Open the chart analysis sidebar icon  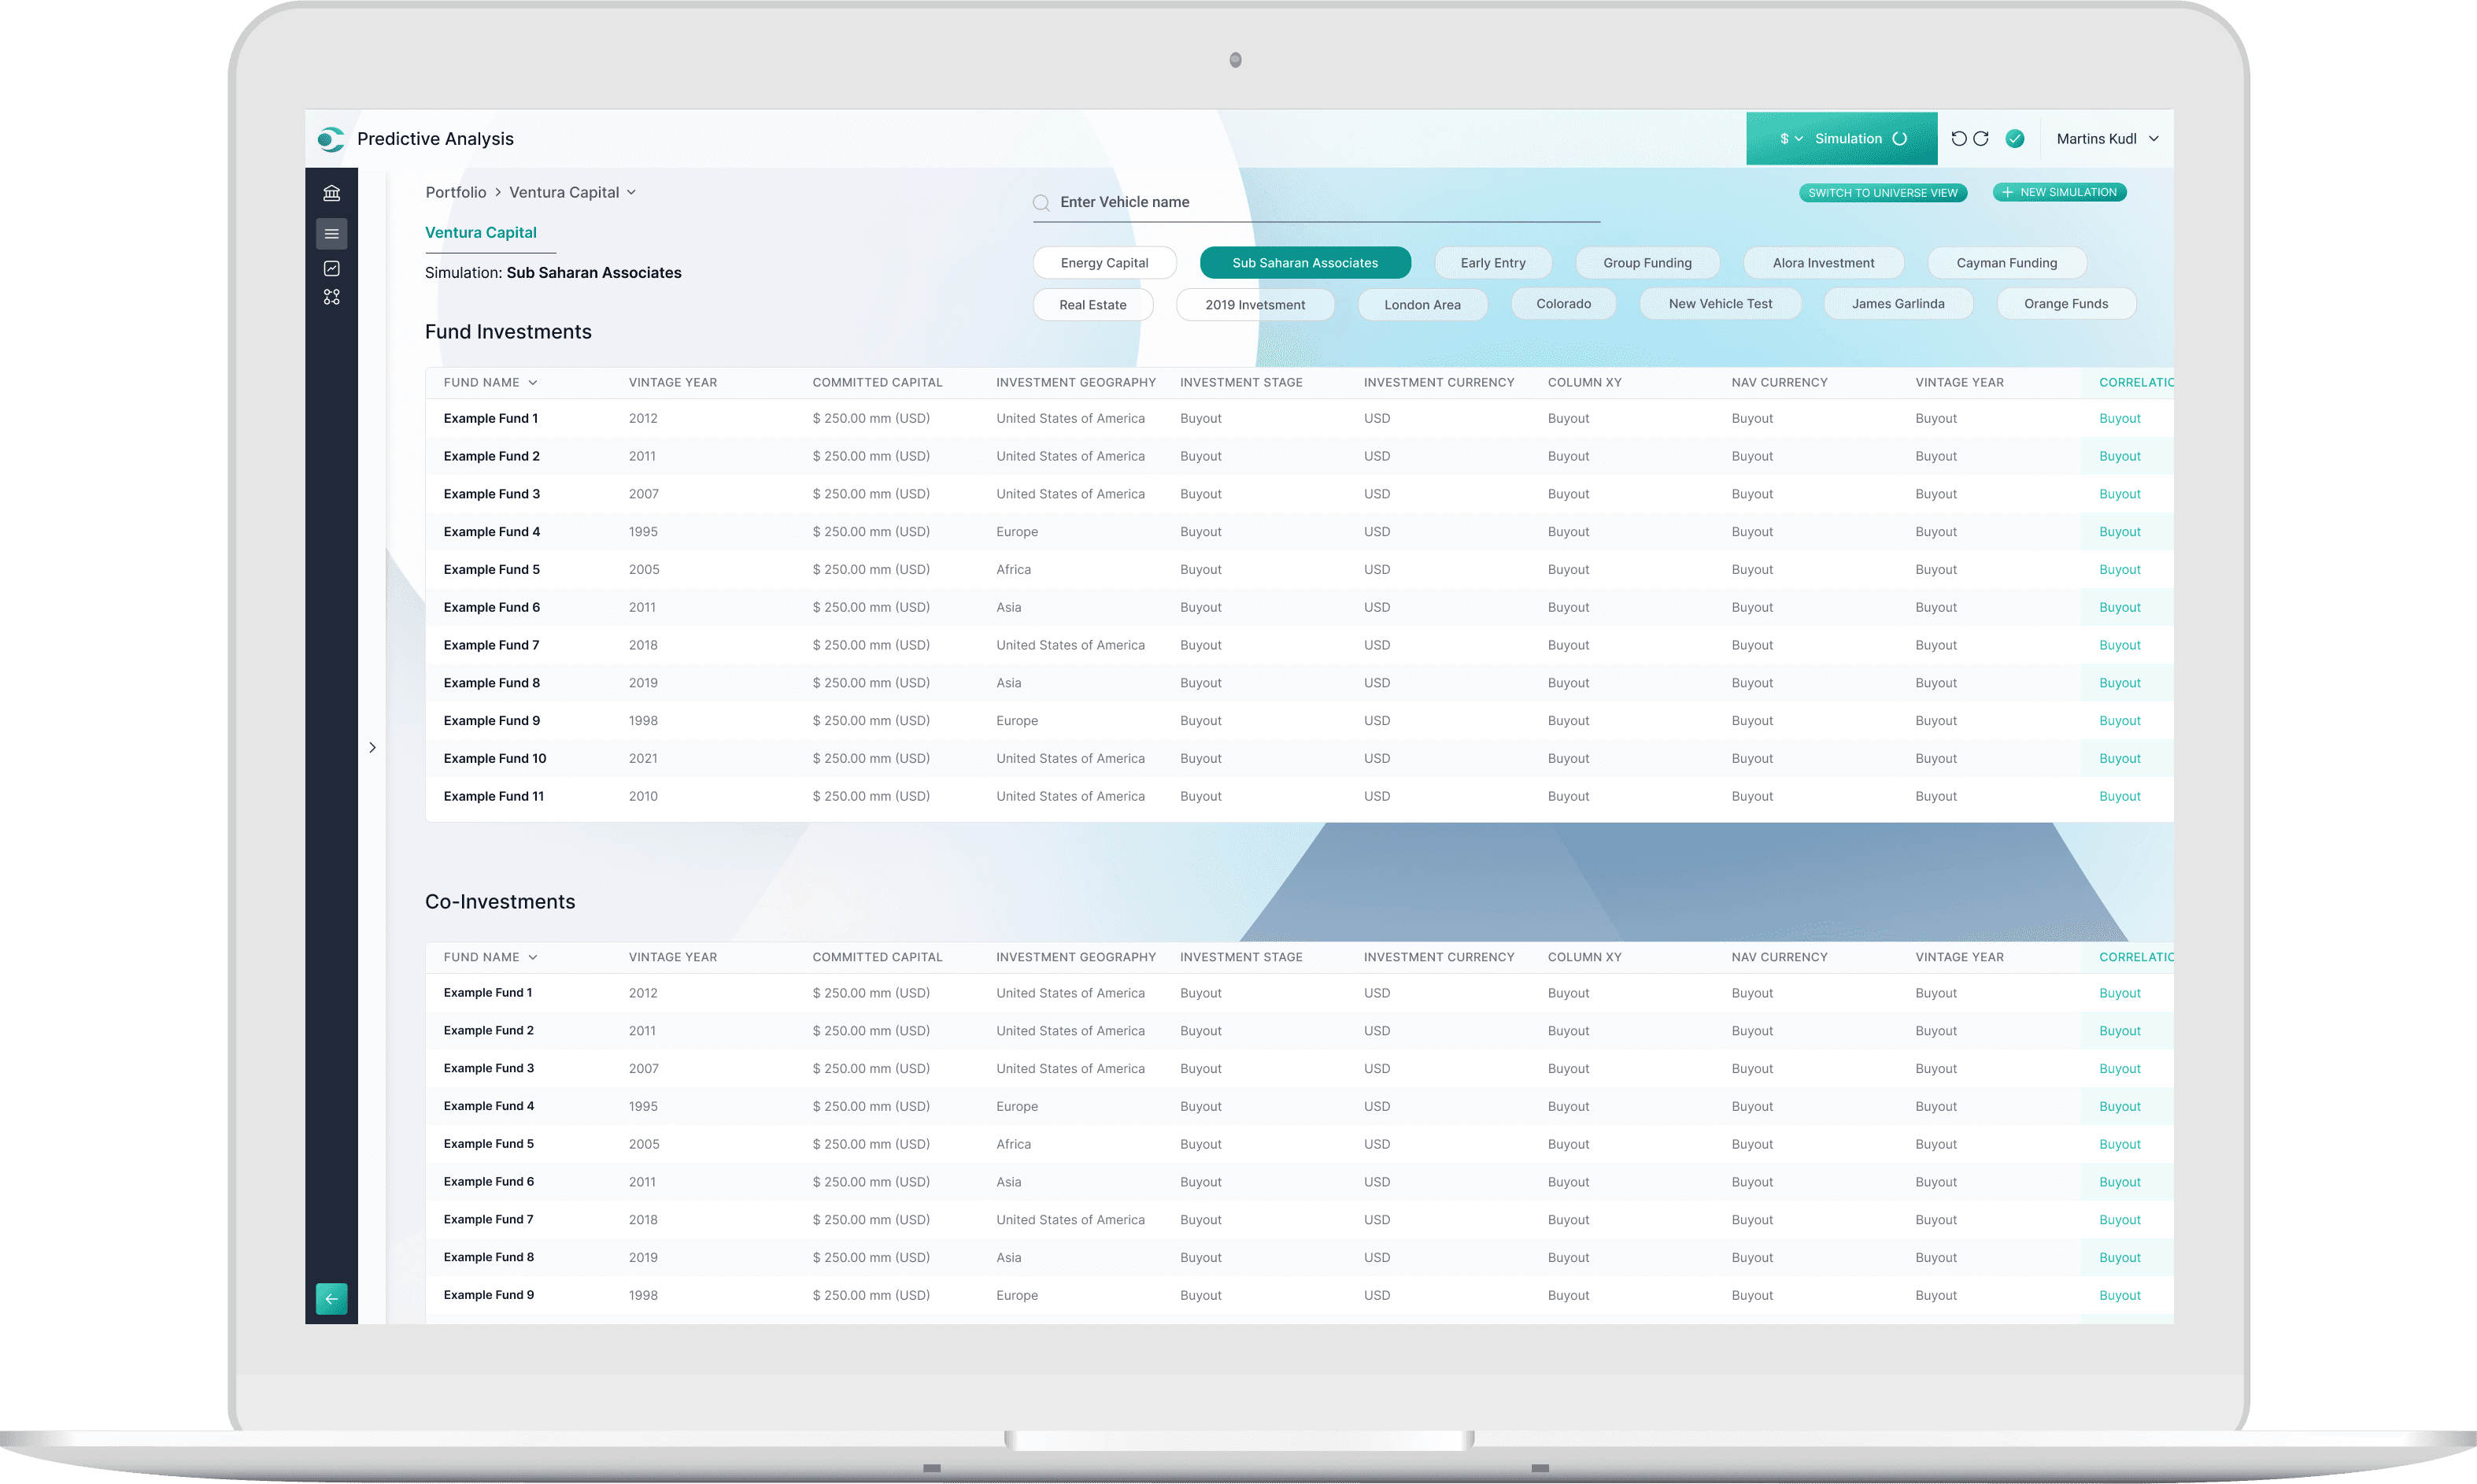[x=332, y=268]
